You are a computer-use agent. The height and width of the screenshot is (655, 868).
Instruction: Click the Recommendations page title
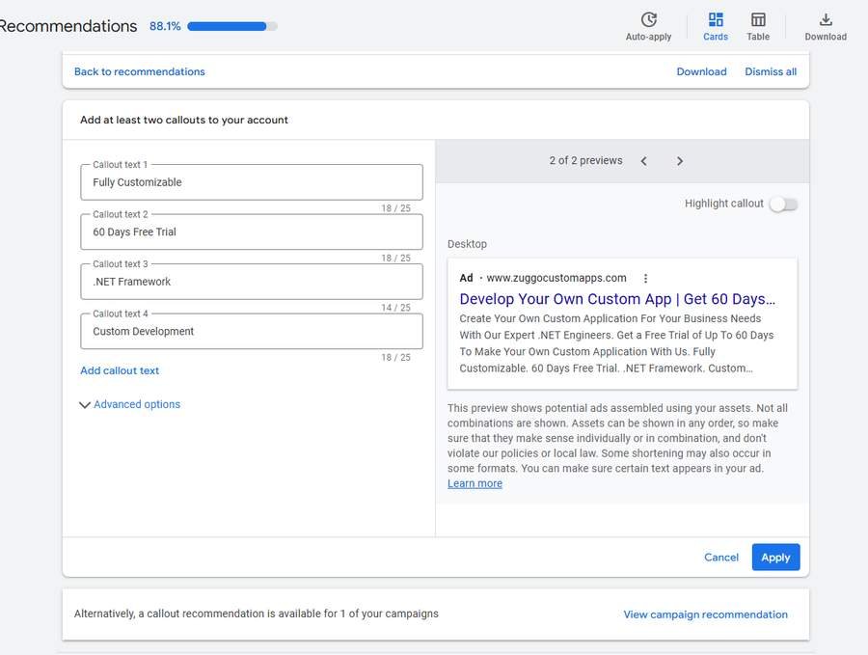point(68,26)
